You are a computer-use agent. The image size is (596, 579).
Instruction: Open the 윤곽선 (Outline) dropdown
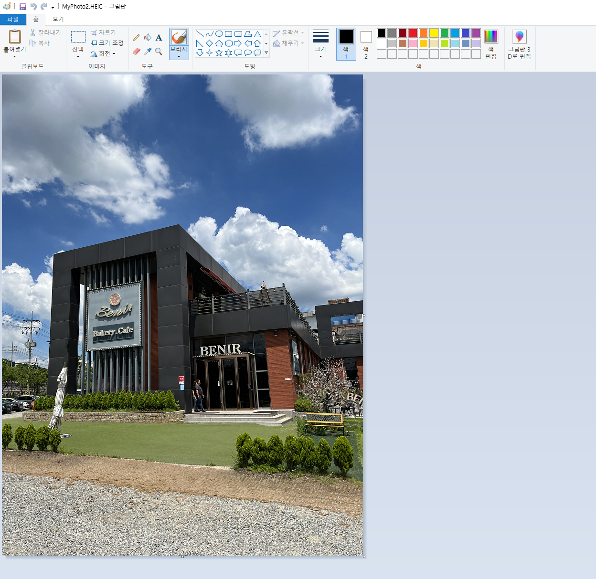tap(288, 32)
